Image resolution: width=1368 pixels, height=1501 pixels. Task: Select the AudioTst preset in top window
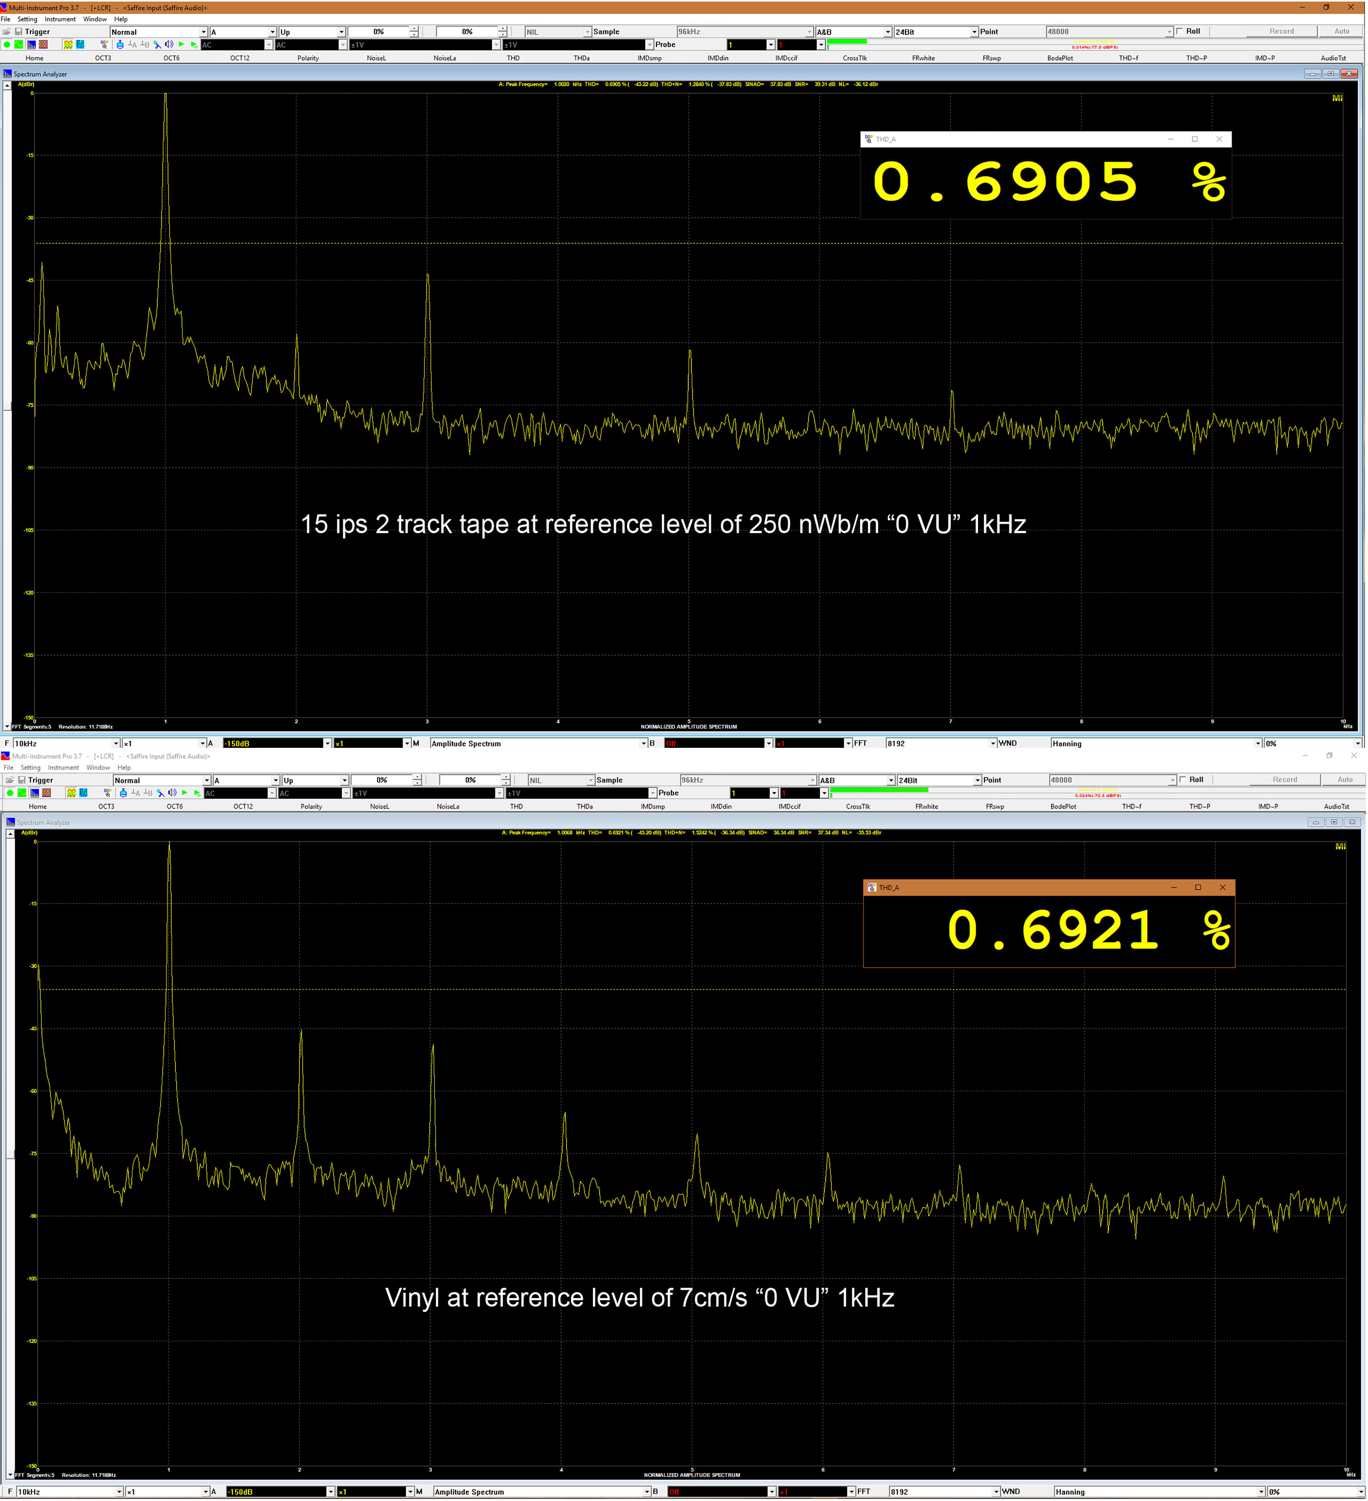[x=1335, y=58]
